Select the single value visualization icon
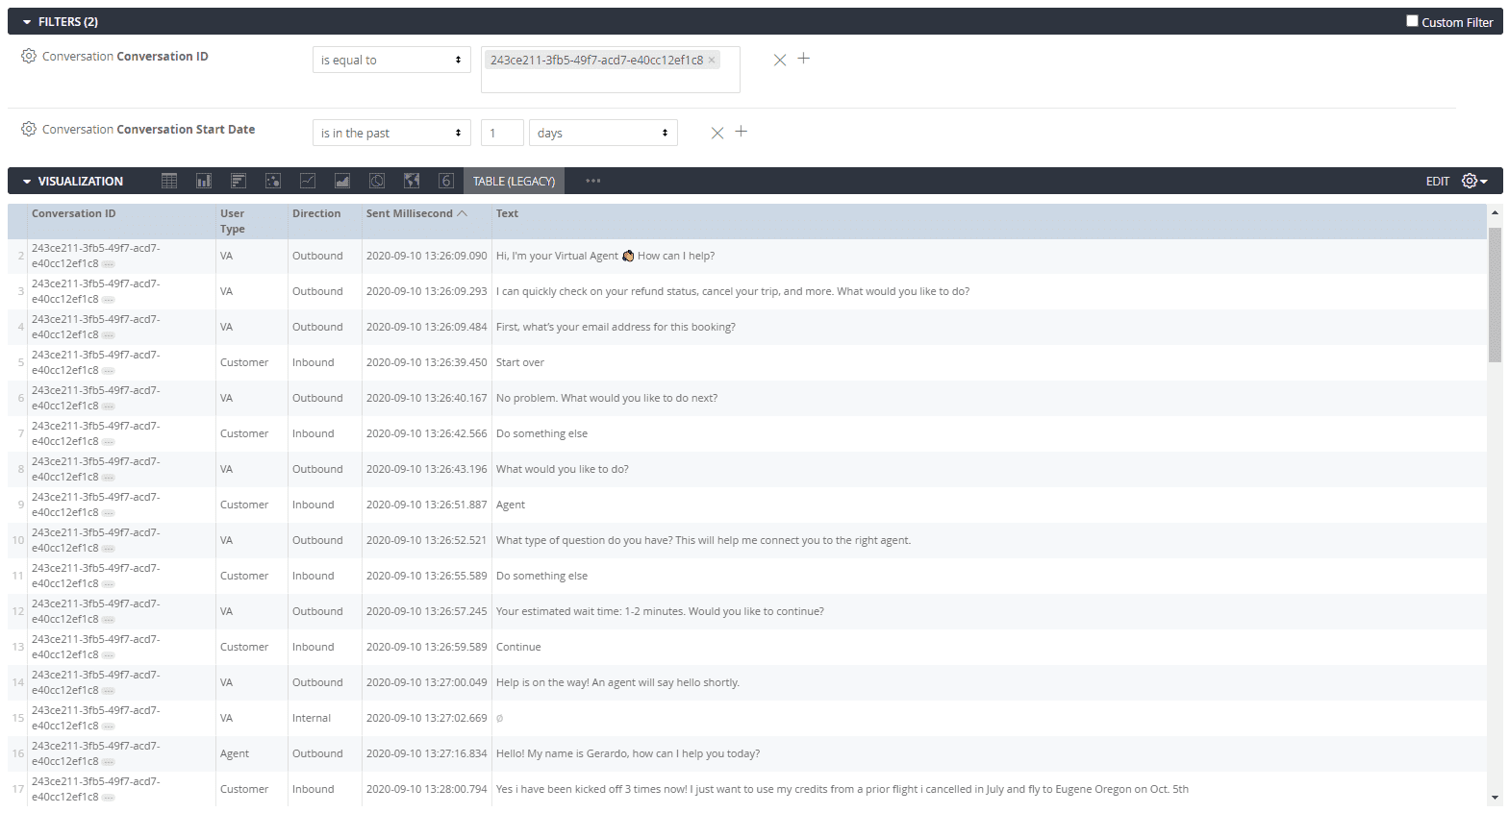 (446, 181)
